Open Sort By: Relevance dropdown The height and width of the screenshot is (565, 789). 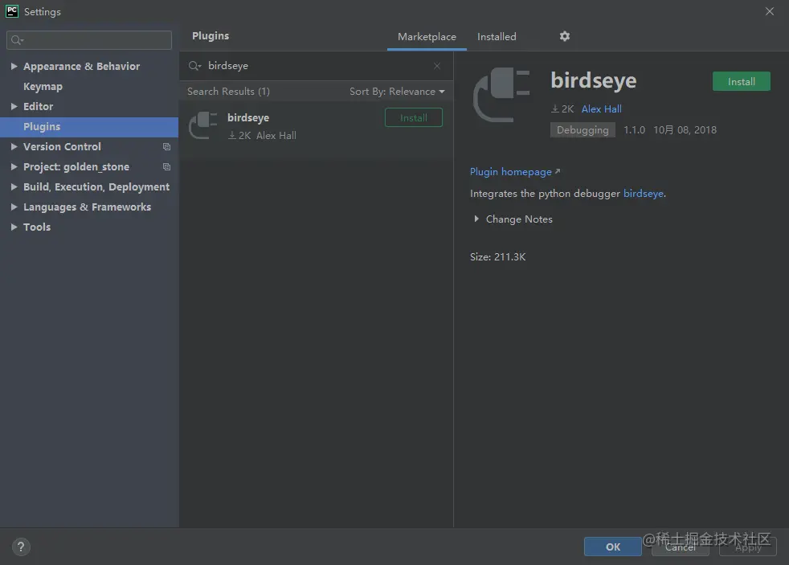(x=397, y=92)
